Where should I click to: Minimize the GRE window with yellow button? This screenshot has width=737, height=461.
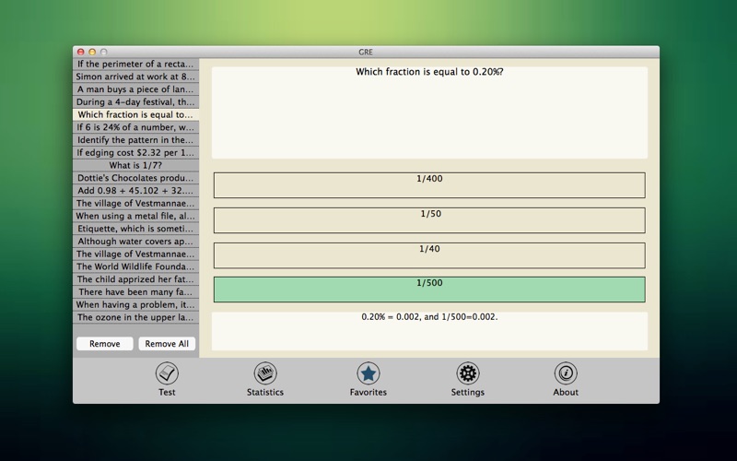coord(92,52)
